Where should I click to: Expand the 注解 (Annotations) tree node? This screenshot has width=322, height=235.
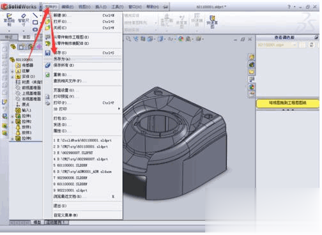pyautogui.click(x=12, y=72)
